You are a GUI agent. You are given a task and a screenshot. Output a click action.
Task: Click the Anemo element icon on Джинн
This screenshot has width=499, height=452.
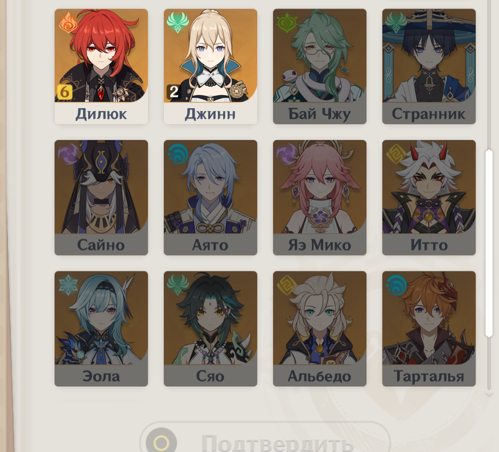(178, 22)
